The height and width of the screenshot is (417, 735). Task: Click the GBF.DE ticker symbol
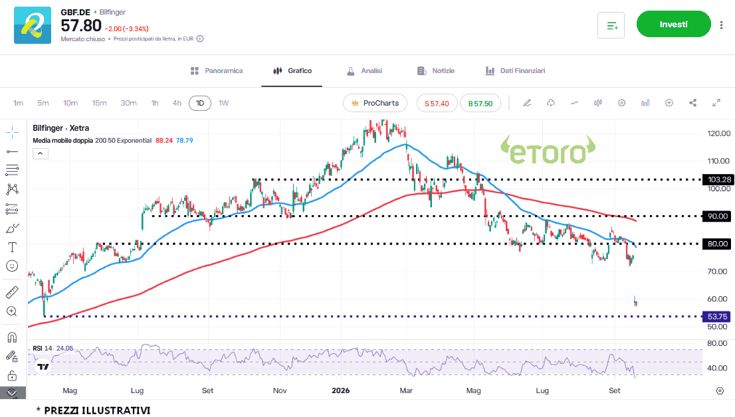tap(76, 12)
